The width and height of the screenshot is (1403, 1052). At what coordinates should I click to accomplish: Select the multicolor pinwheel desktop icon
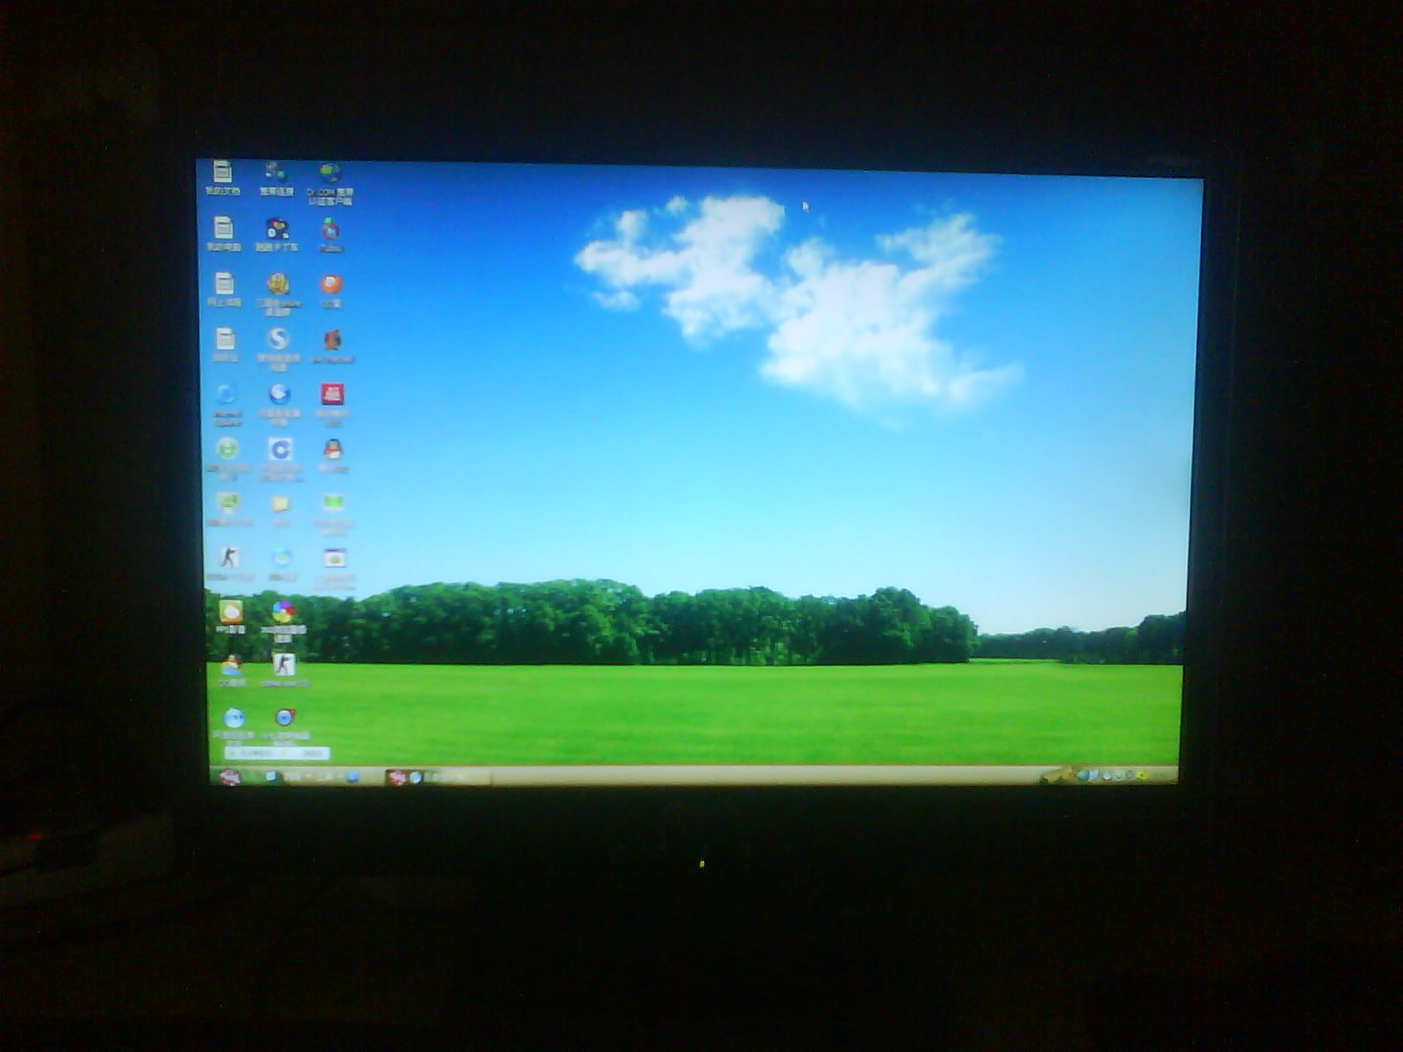282,611
